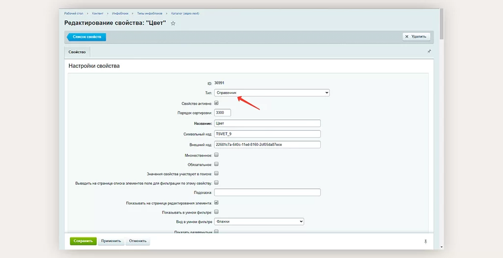Click the pin icon in the bottom action bar
503x258 pixels.
tap(425, 241)
